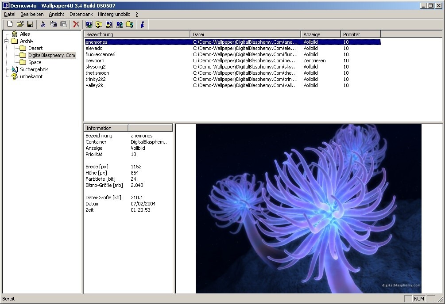The image size is (445, 304).
Task: Click the Breite value 1152
Action: click(136, 167)
